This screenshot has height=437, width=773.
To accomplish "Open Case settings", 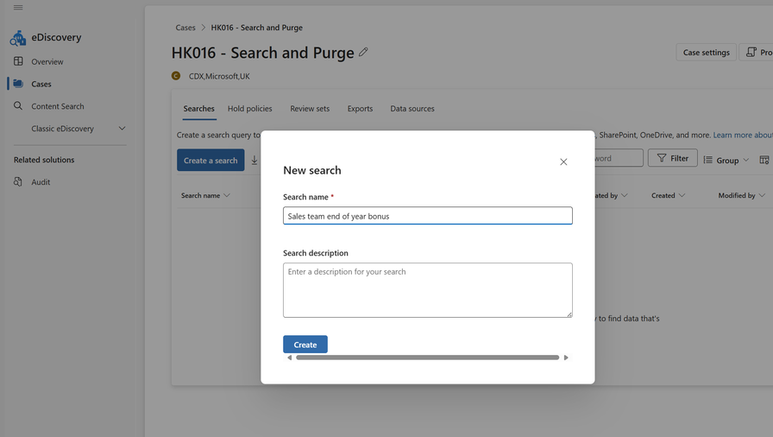I will (x=706, y=53).
